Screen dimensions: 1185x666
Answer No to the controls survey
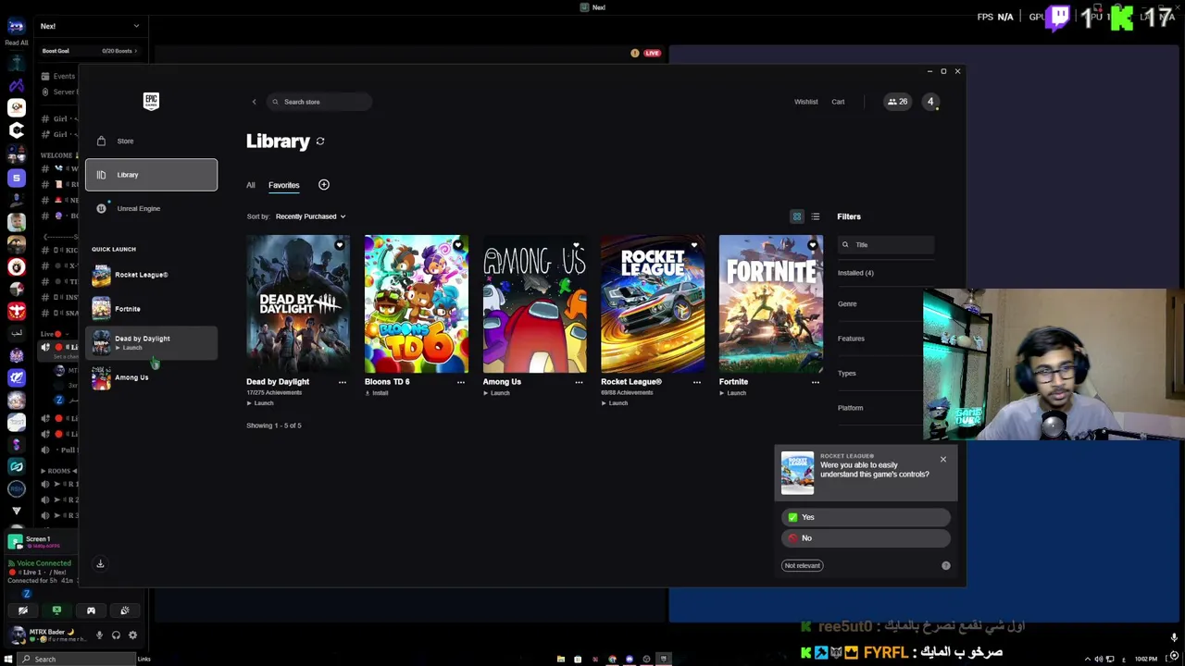click(866, 538)
